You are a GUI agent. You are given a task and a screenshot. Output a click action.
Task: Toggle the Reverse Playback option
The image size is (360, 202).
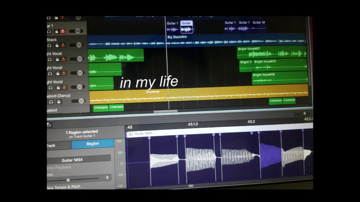click(x=59, y=167)
